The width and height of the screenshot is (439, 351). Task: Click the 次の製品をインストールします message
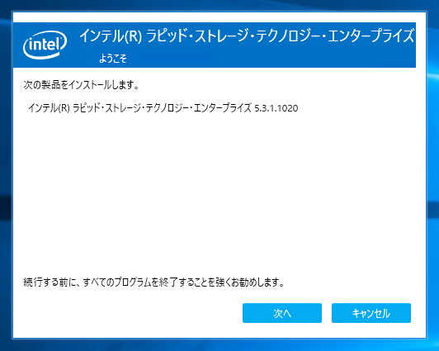(81, 84)
